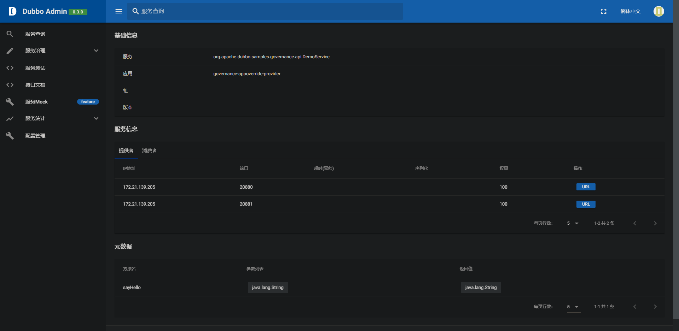
Task: Click the wrench icon for 配置管理
Action: (x=10, y=136)
